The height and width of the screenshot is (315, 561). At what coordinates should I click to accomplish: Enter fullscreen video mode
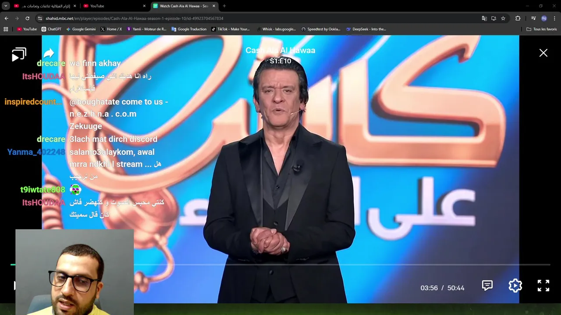[543, 286]
